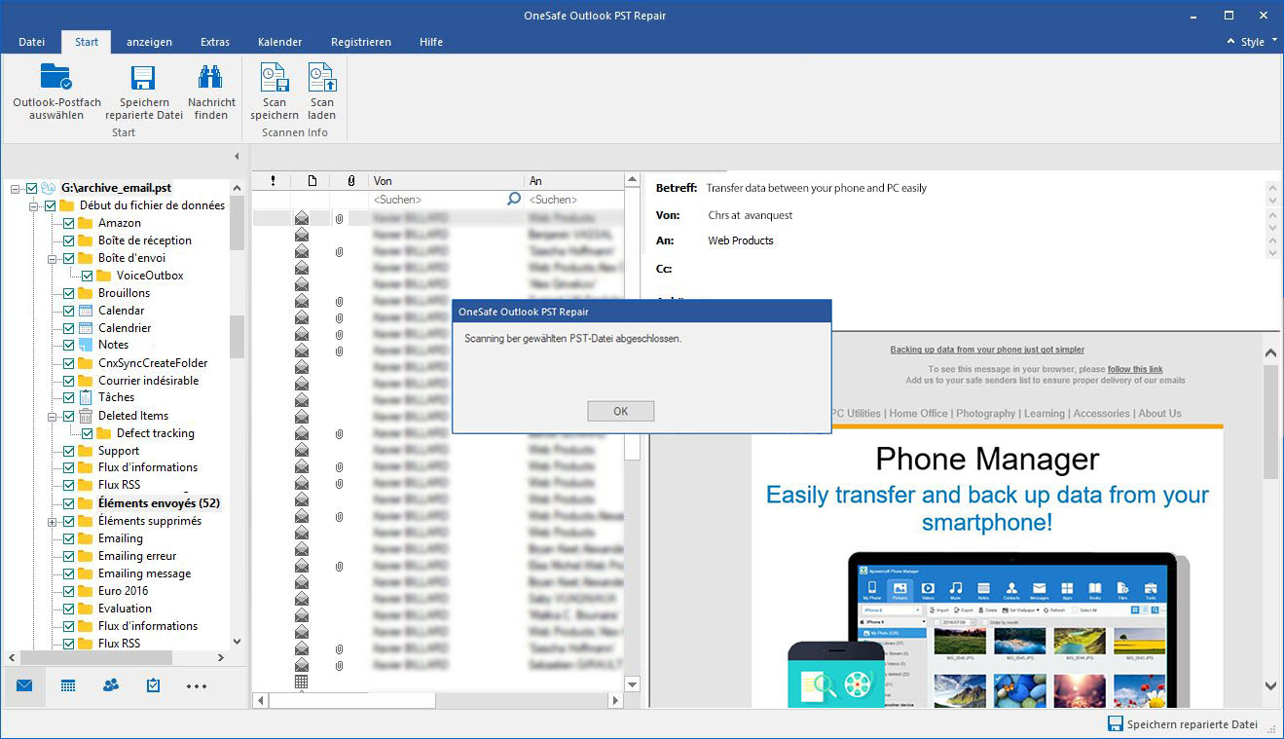Click the About Us link in the email
Viewport: 1284px width, 739px height.
tap(1160, 414)
